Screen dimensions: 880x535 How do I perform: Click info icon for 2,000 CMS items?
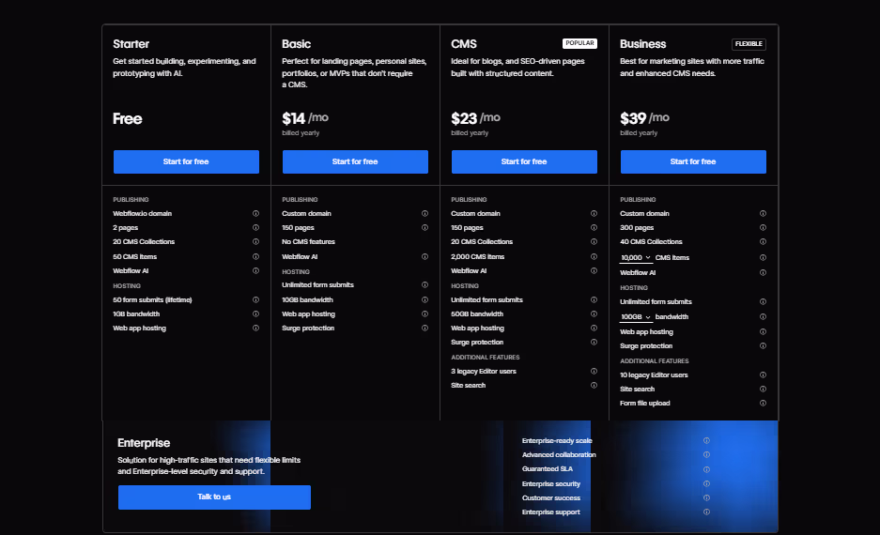click(x=594, y=256)
